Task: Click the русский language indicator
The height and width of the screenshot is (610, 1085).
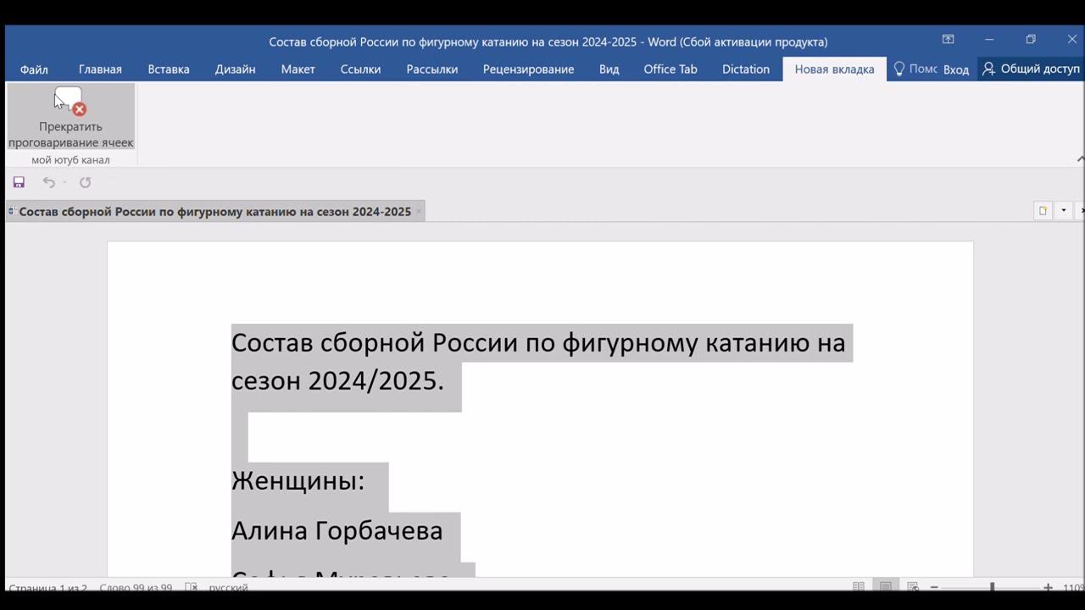Action: pos(228,588)
